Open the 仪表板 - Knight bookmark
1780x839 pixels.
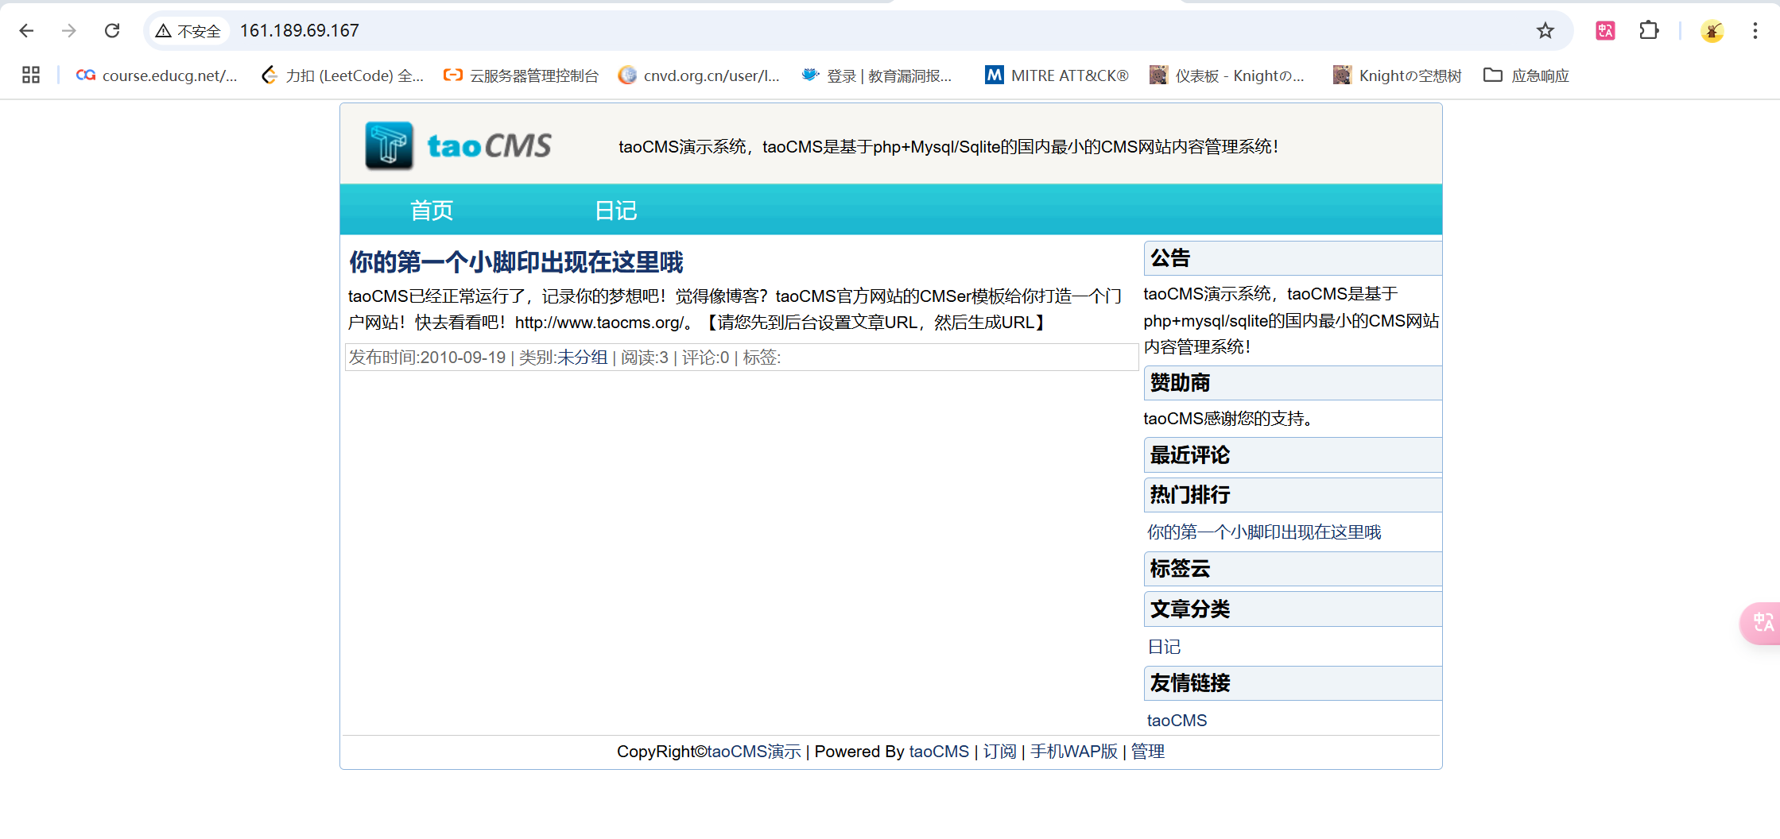click(x=1227, y=75)
